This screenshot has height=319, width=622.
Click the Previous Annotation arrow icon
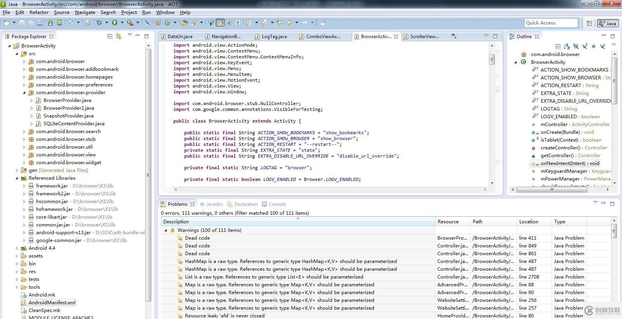pyautogui.click(x=264, y=23)
